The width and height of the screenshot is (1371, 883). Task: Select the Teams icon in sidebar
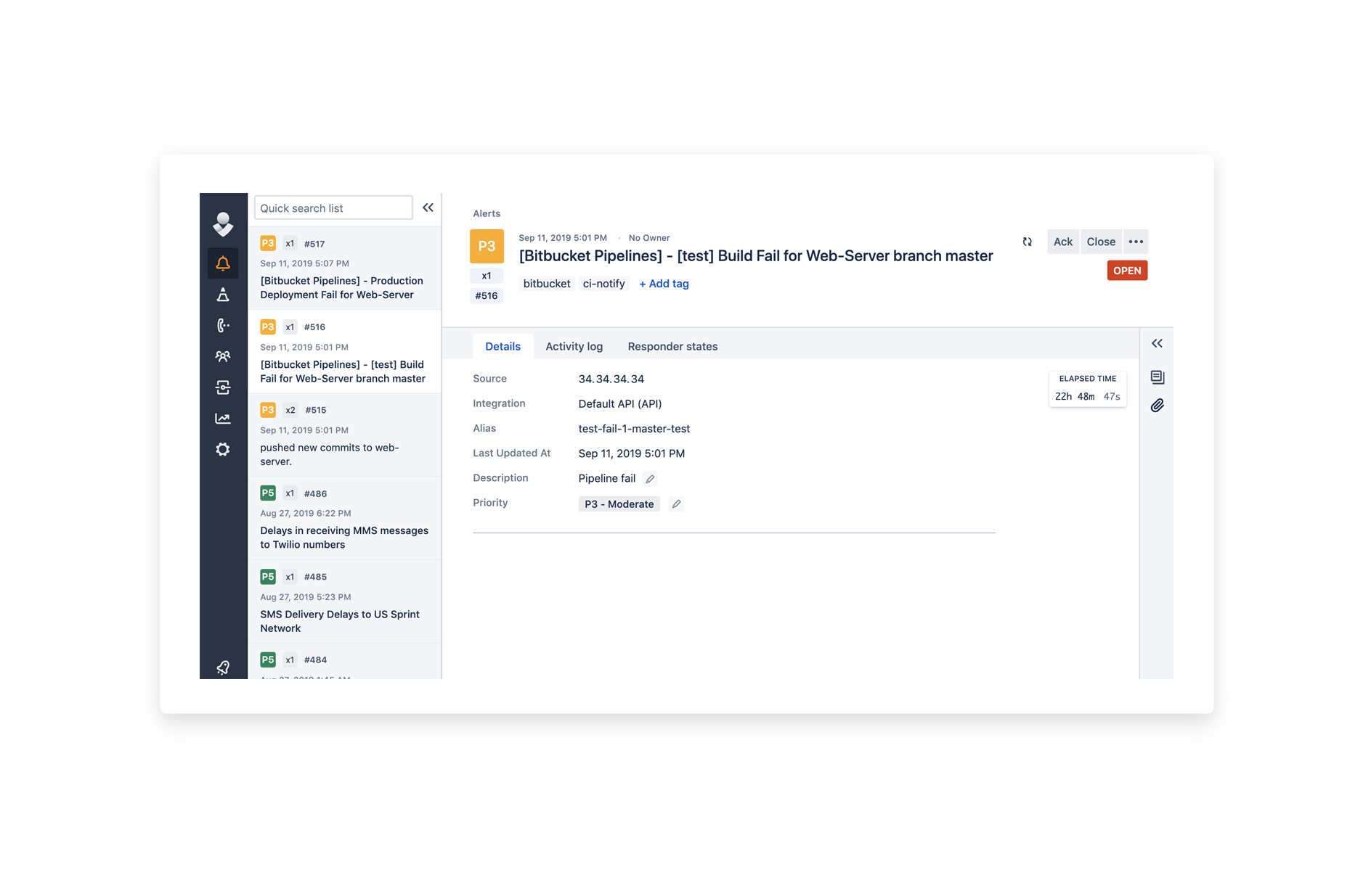coord(223,356)
